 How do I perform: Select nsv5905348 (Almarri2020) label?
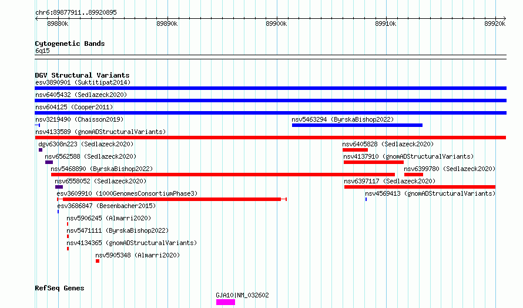tap(138, 255)
